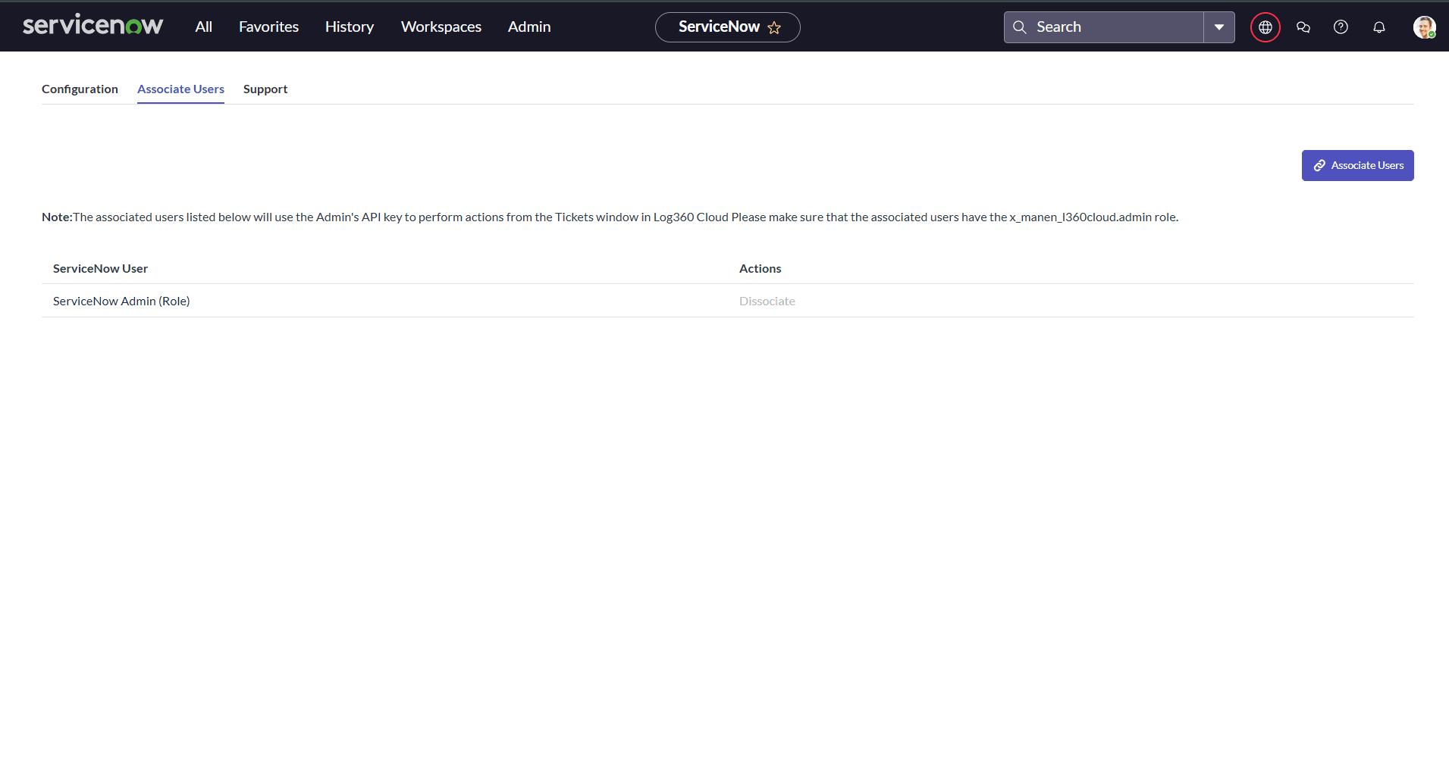Click the ServiceNow title pill
The image size is (1449, 781).
pos(727,27)
